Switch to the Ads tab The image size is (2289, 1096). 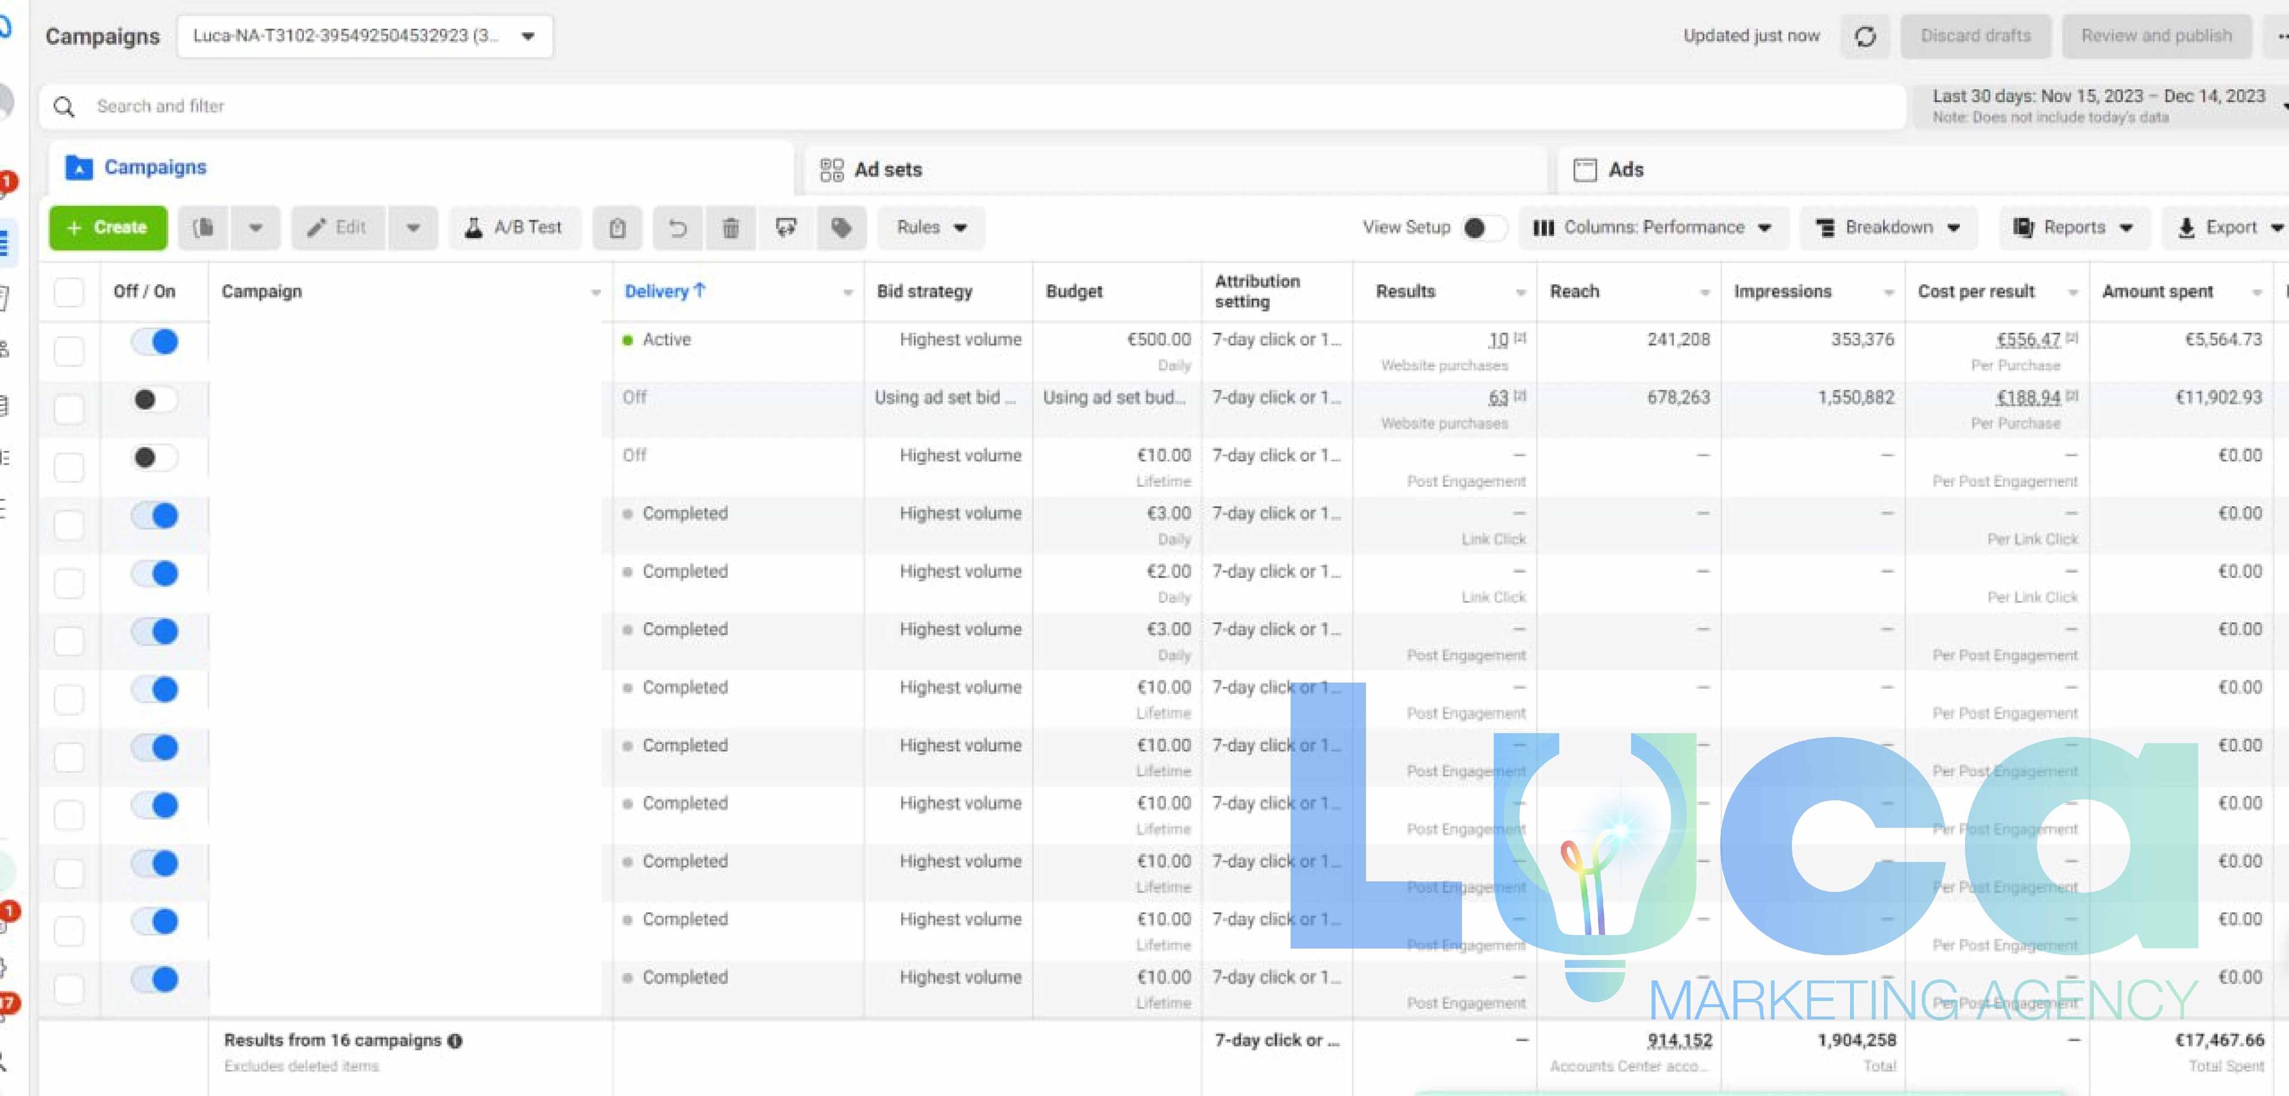tap(1923, 170)
